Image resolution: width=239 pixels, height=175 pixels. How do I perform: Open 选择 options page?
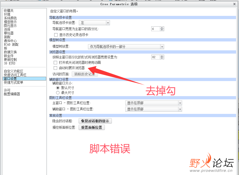point(7,29)
